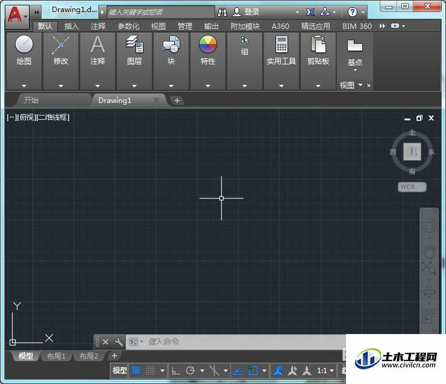This screenshot has width=446, height=384.
Task: Toggle isometric drafting in status bar
Action: 214,371
